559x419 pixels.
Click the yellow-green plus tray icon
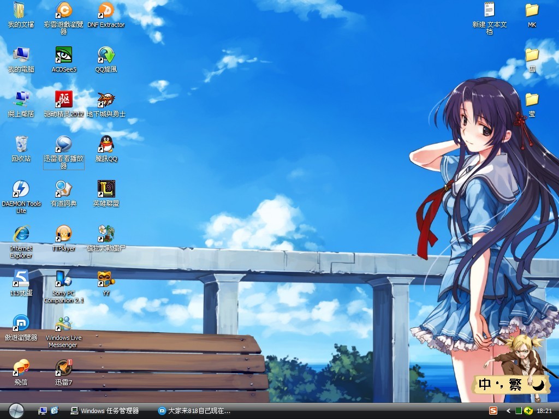(528, 411)
